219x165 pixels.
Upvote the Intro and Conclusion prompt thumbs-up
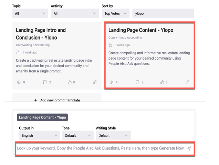pyautogui.click(x=70, y=82)
